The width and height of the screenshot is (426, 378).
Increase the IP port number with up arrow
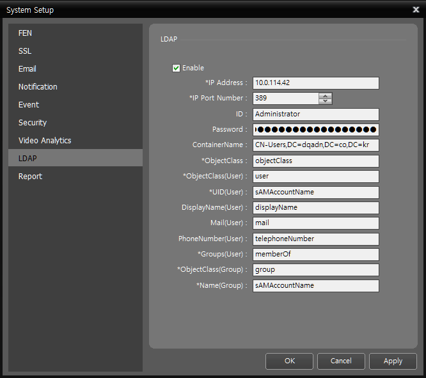point(325,96)
